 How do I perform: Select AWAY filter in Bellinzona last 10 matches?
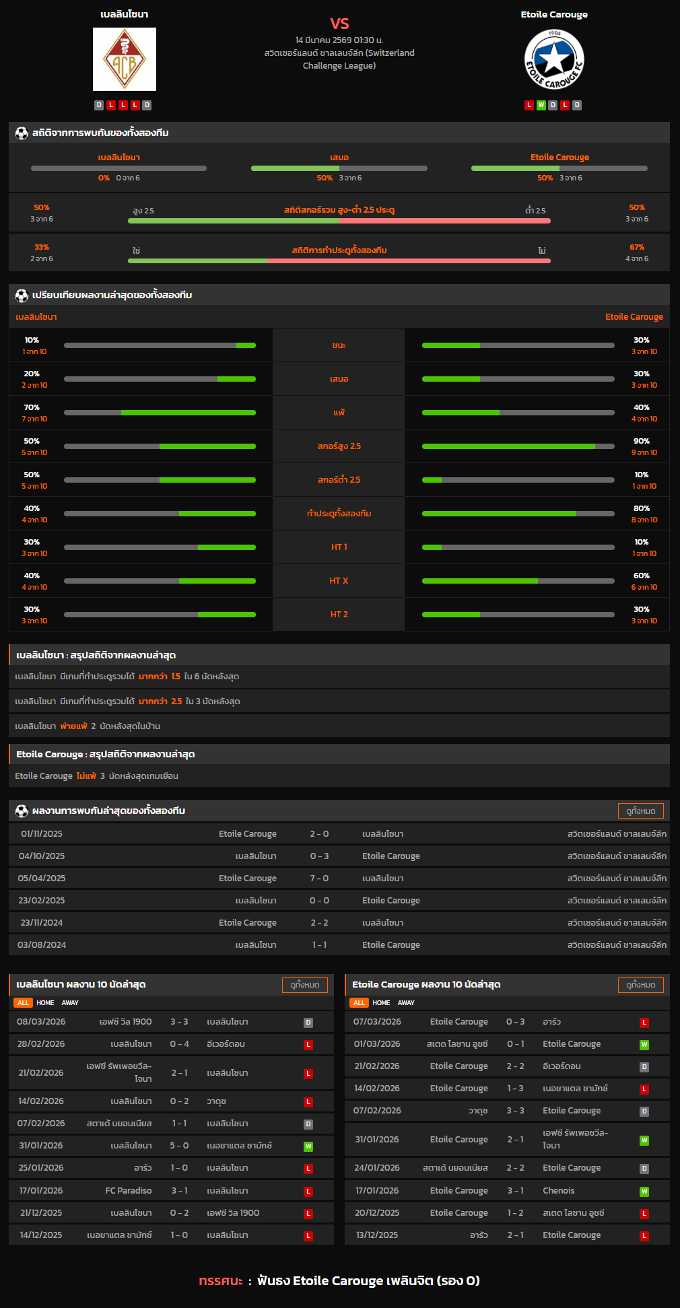click(70, 1003)
